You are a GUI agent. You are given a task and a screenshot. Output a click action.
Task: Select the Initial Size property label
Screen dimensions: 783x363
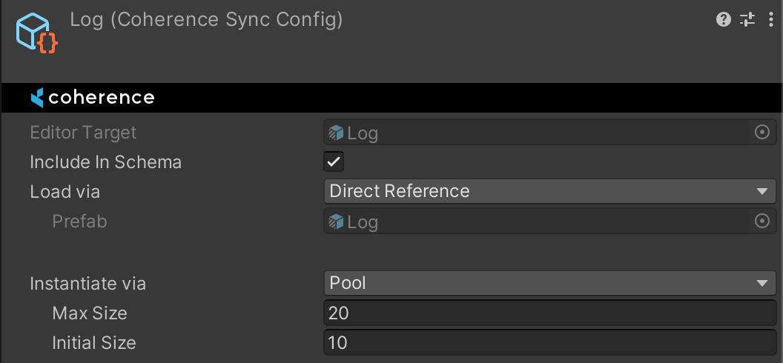pos(94,343)
